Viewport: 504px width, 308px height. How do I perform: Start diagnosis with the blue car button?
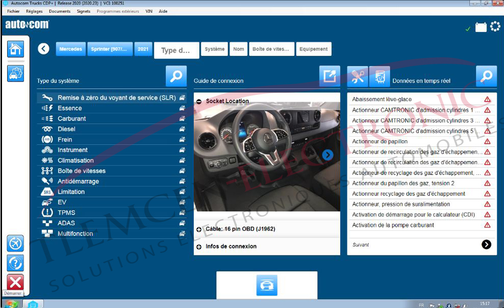pos(267,285)
